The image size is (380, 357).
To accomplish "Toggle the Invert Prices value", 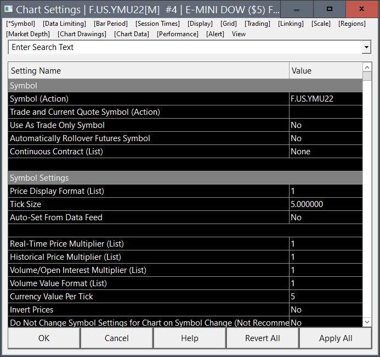I will [326, 310].
